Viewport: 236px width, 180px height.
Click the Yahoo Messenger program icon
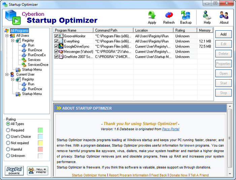(61, 51)
